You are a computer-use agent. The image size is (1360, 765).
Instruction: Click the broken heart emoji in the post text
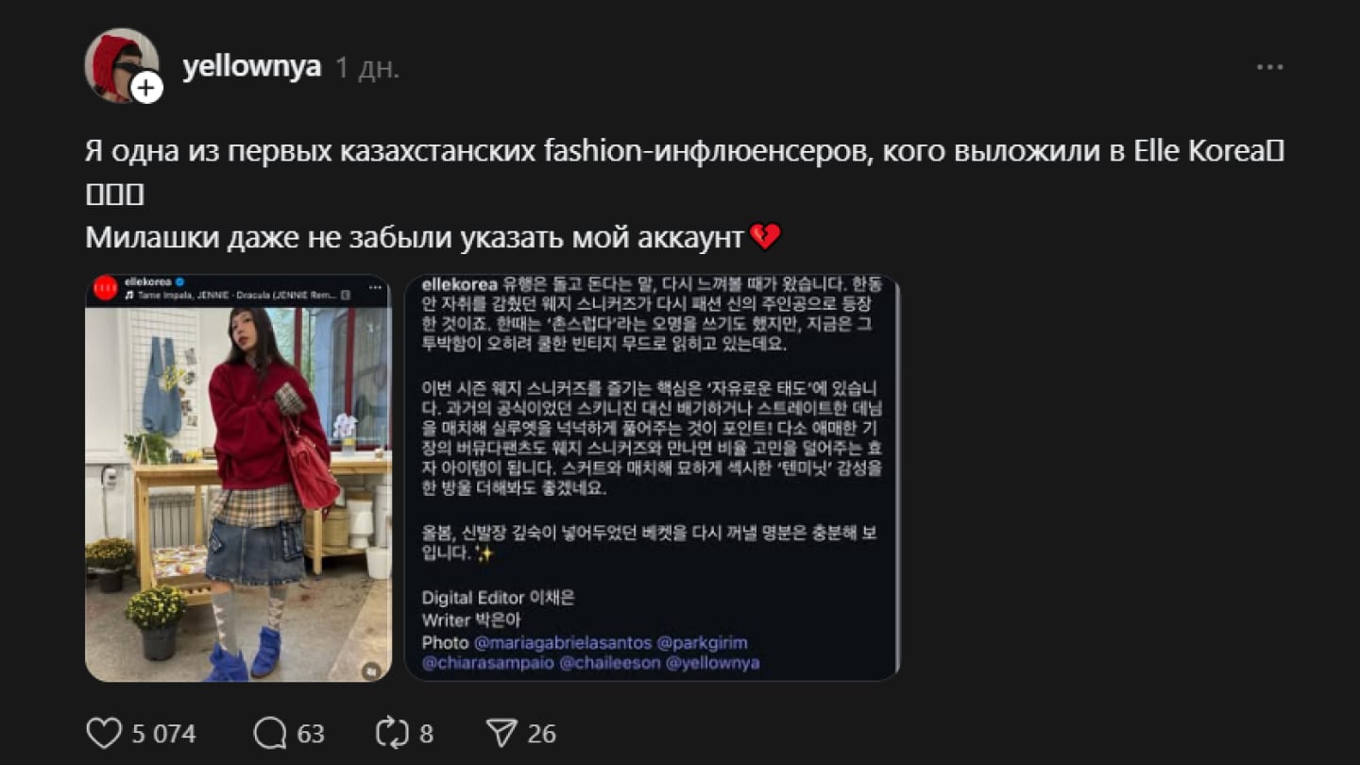click(764, 237)
